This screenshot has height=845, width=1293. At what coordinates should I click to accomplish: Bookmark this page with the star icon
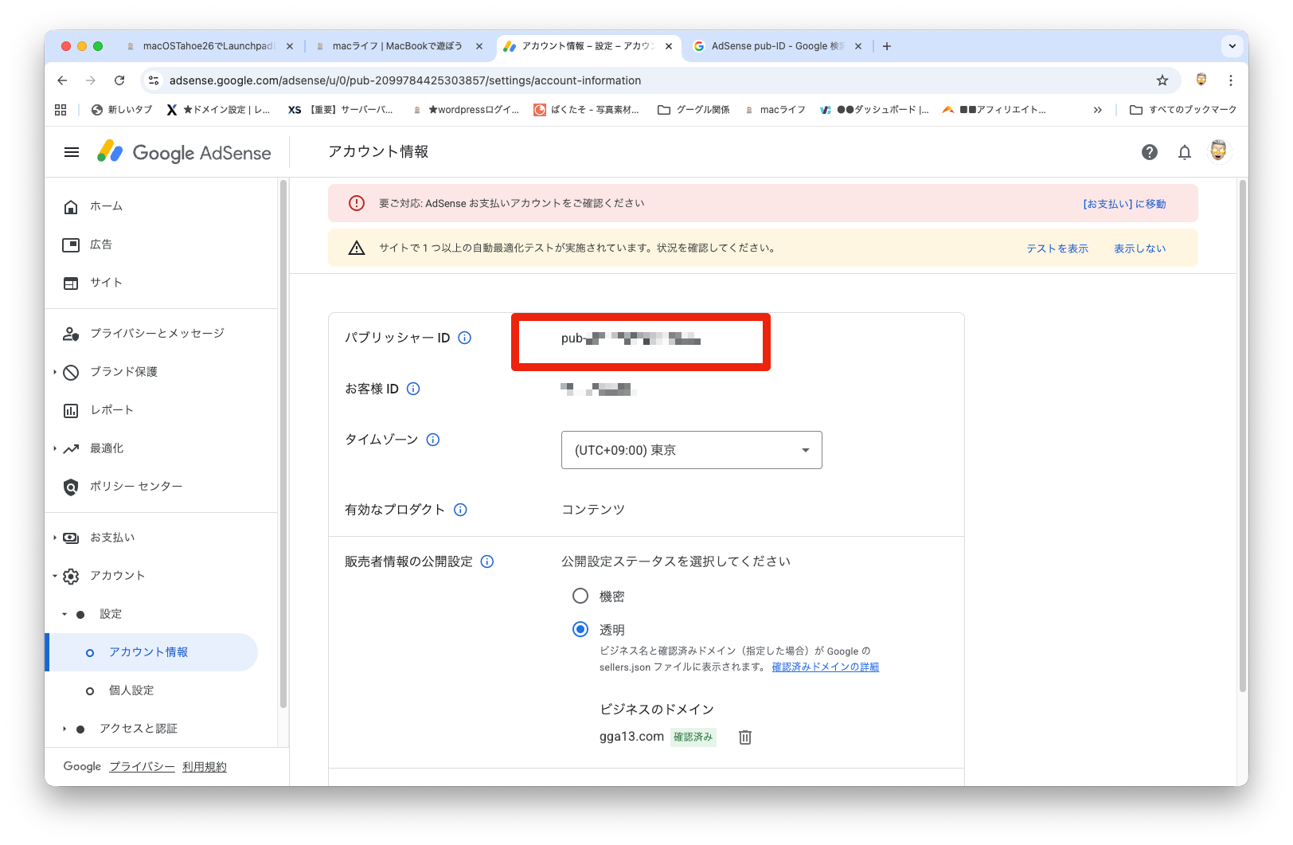pyautogui.click(x=1162, y=80)
